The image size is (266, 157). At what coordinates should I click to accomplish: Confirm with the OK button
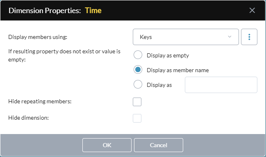tap(107, 145)
